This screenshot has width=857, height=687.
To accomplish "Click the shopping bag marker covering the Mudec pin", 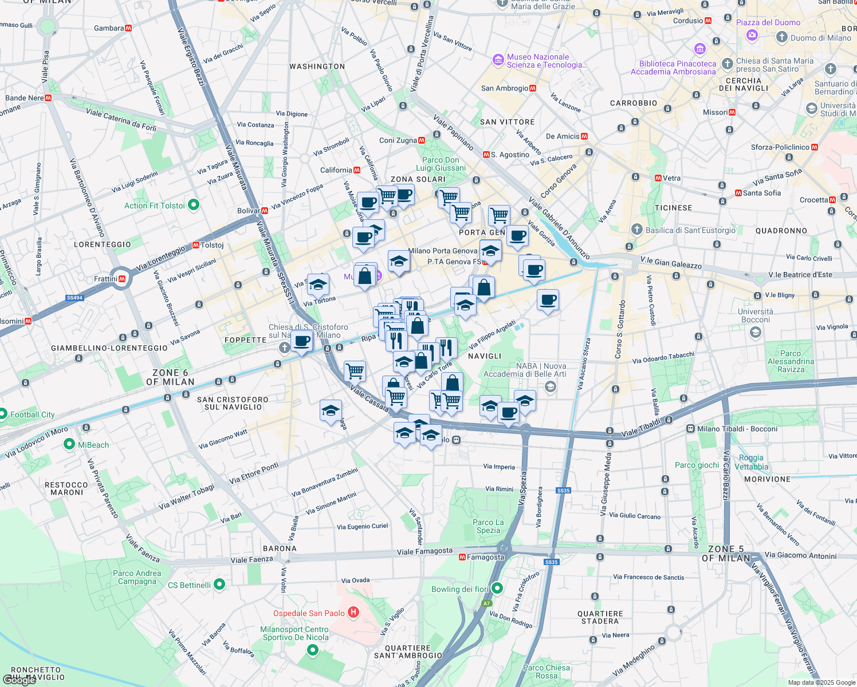I will (365, 277).
